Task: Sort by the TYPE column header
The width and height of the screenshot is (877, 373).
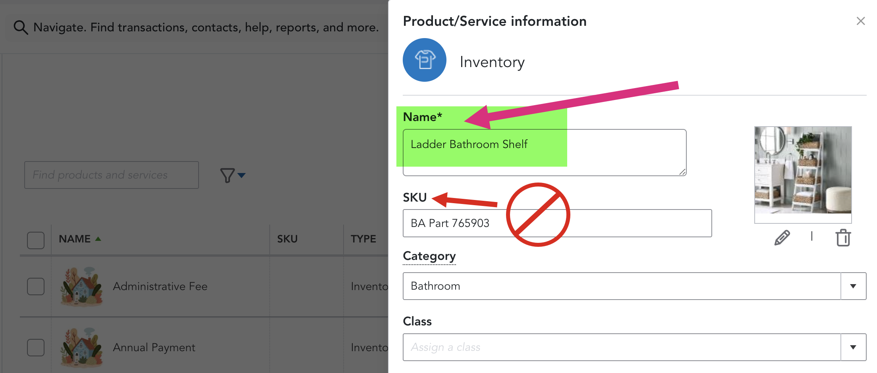Action: 363,239
